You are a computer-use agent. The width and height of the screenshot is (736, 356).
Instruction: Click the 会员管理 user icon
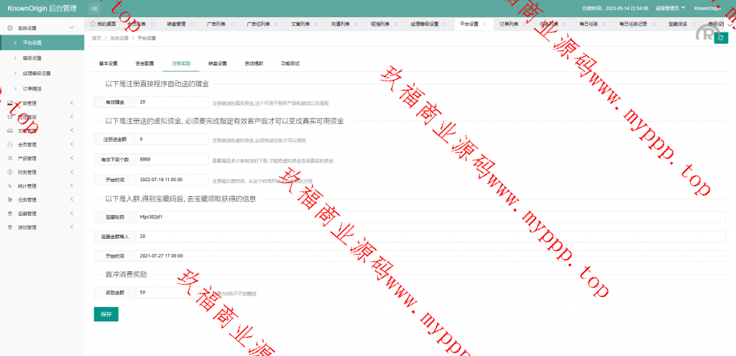[x=10, y=145]
